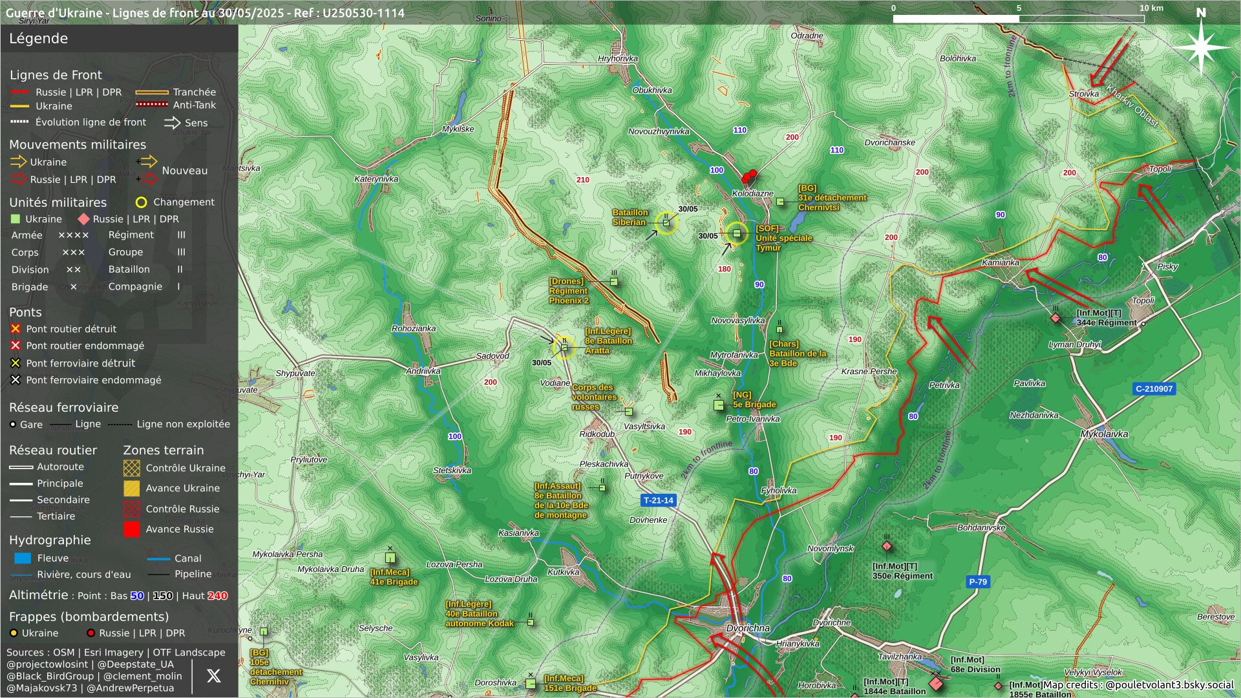Click the Unités militaires heading
Image resolution: width=1241 pixels, height=698 pixels.
(58, 202)
